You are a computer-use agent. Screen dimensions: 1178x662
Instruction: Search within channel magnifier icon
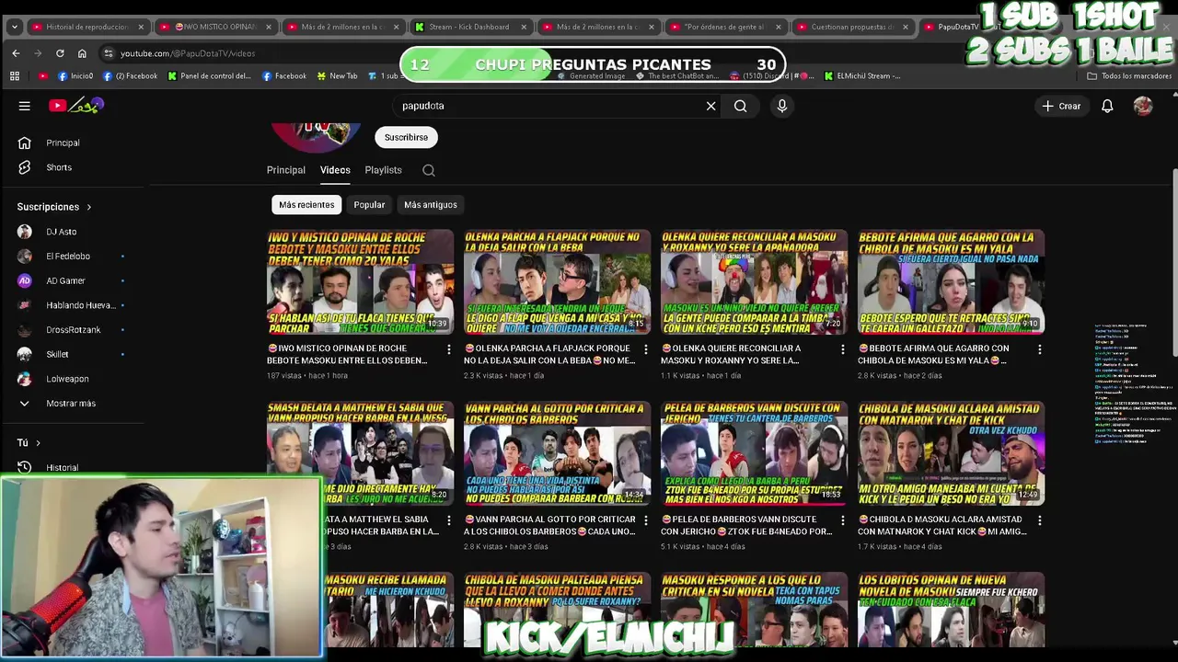pos(429,170)
